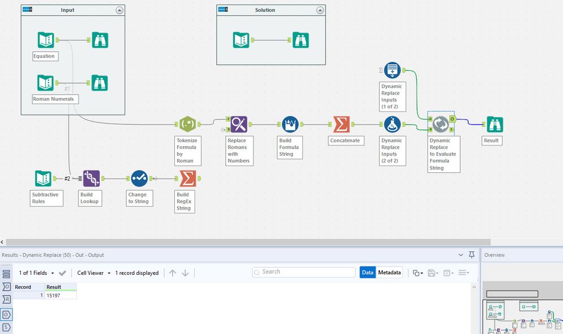Toggle the fields checkmark in results toolbar
The height and width of the screenshot is (334, 563).
[63, 273]
